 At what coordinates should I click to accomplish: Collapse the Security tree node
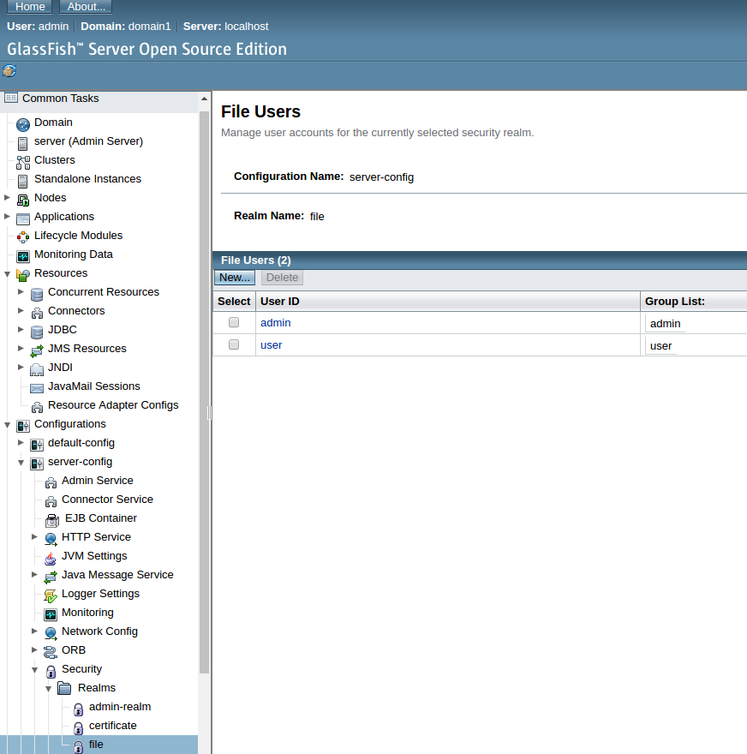tap(34, 670)
